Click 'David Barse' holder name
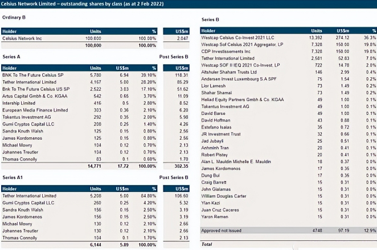This screenshot has height=250, width=377. (213, 114)
